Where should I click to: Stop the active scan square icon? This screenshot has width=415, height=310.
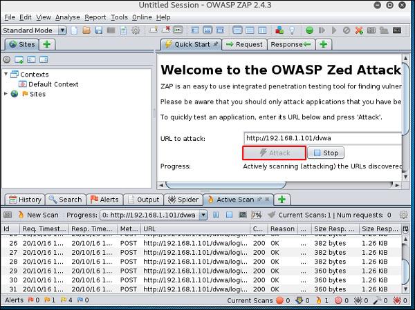coord(229,215)
